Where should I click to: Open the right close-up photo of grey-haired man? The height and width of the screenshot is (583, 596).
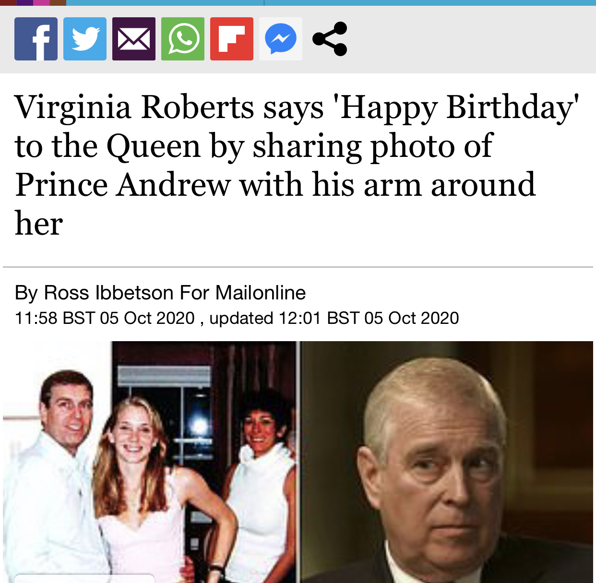tap(447, 462)
